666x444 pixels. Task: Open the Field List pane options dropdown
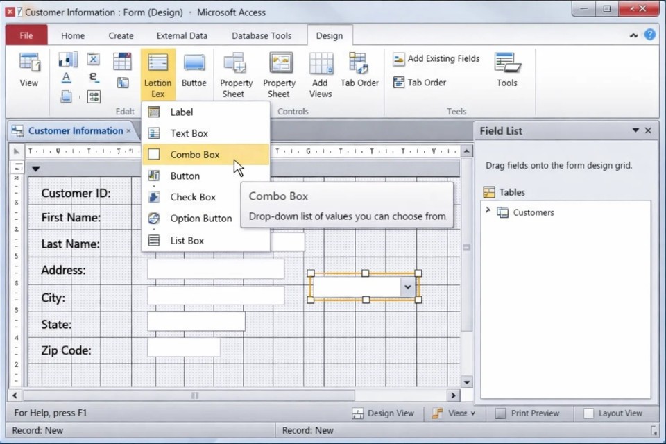pos(635,130)
